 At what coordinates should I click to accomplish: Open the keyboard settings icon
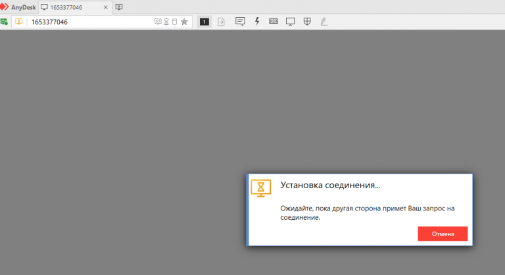point(274,21)
